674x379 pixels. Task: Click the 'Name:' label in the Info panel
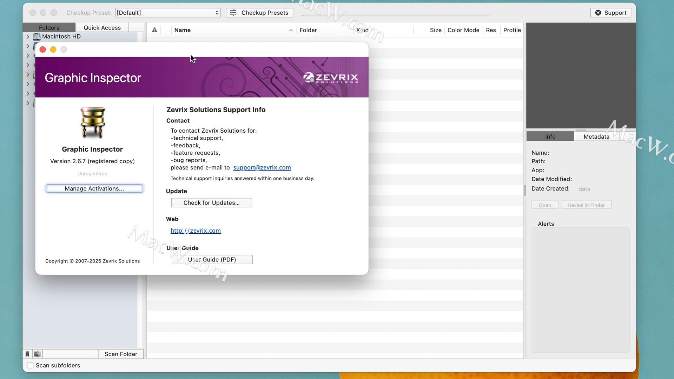click(540, 153)
